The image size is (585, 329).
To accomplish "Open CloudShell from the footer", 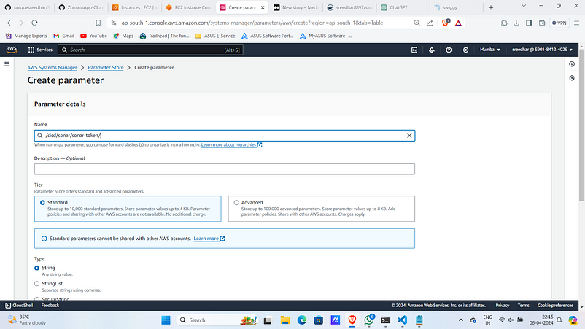I will 19,305.
